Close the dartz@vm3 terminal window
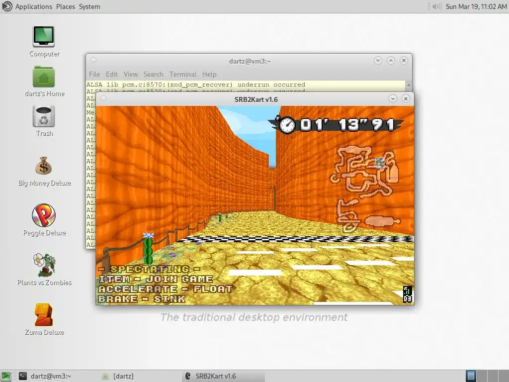 pyautogui.click(x=404, y=60)
